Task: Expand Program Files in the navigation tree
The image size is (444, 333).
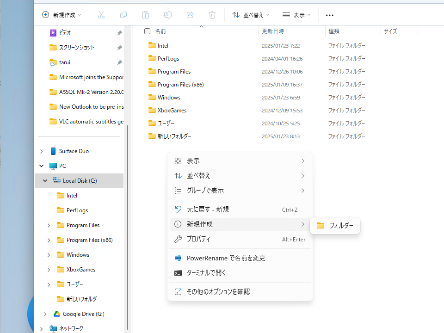Action: coord(48,225)
